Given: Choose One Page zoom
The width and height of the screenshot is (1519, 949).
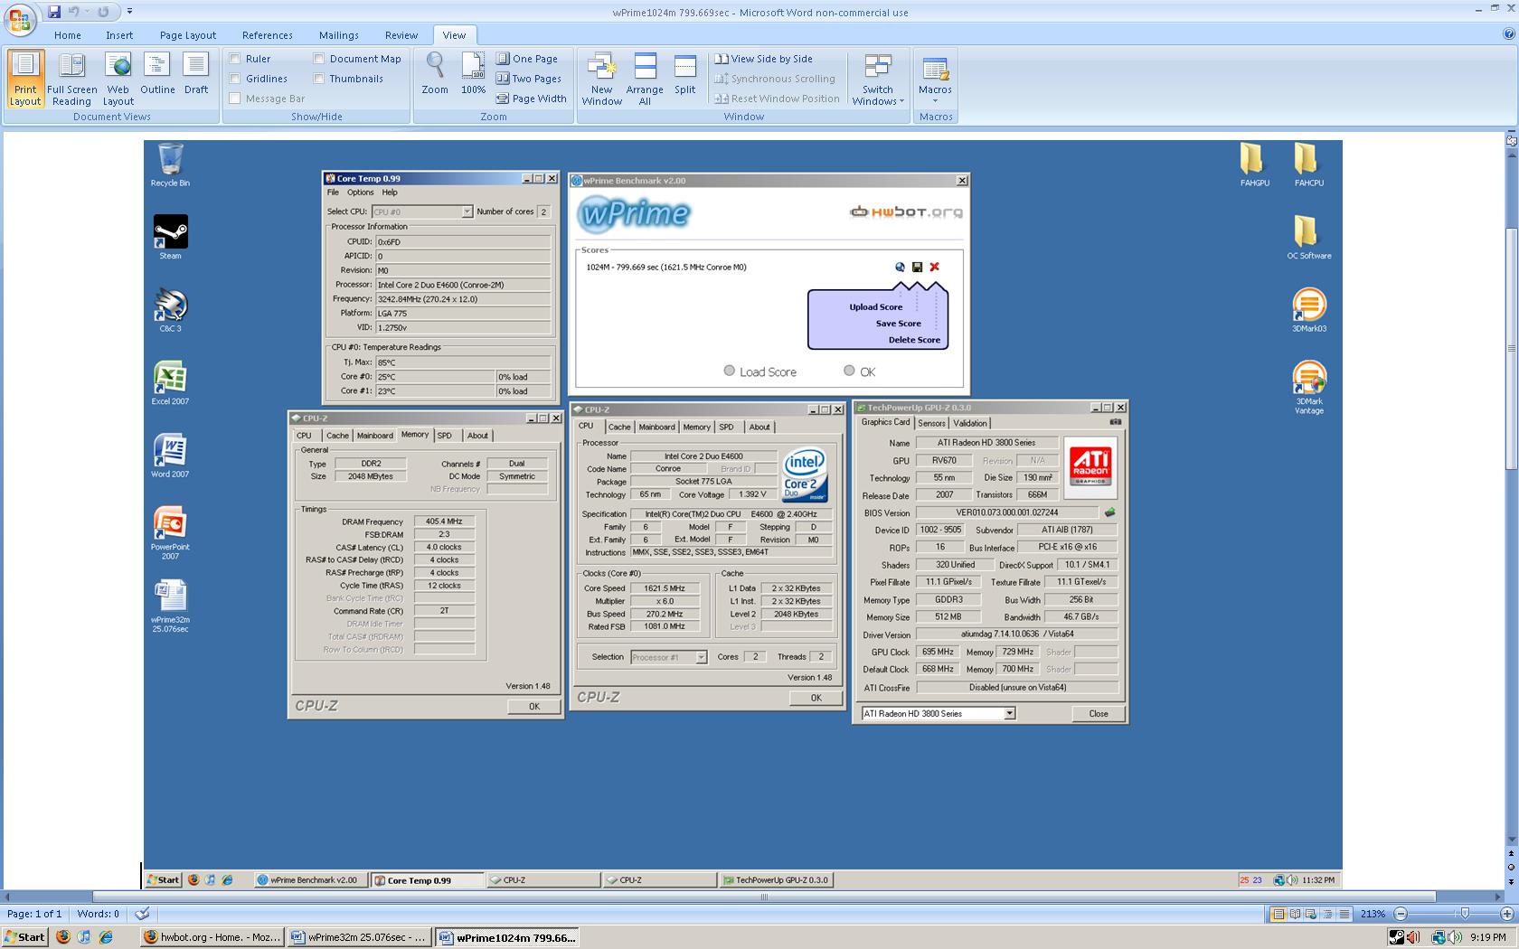Looking at the screenshot, I should tap(527, 59).
